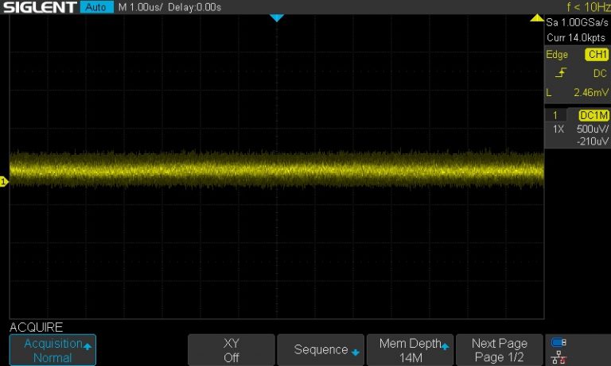Click the ACQUIRE menu title
The width and height of the screenshot is (611, 366).
click(36, 327)
